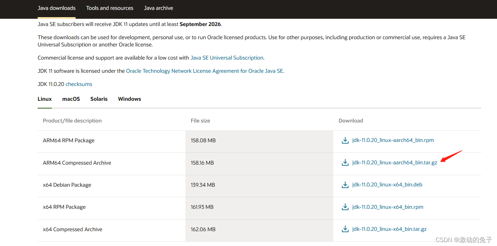The image size is (497, 246).
Task: Click the File size column header
Action: 200,121
